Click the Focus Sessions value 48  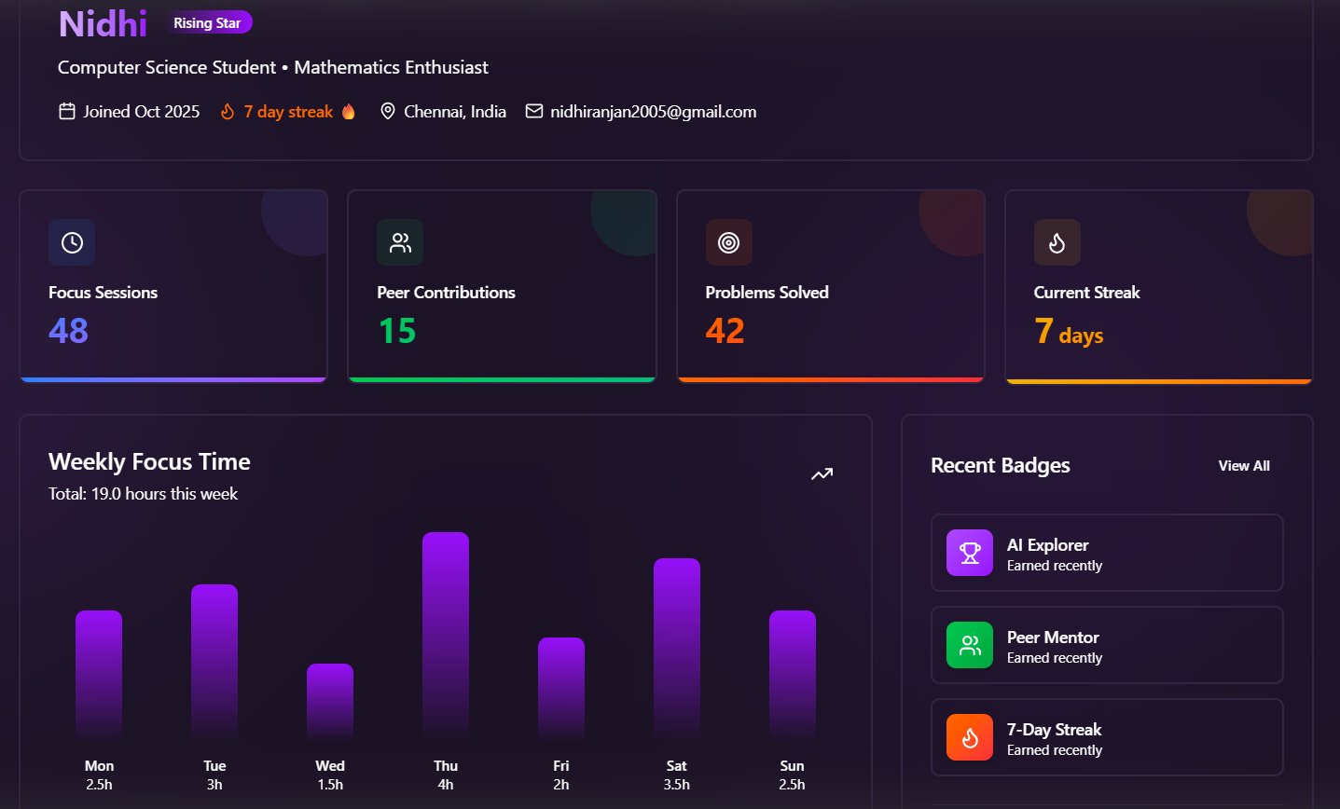68,331
